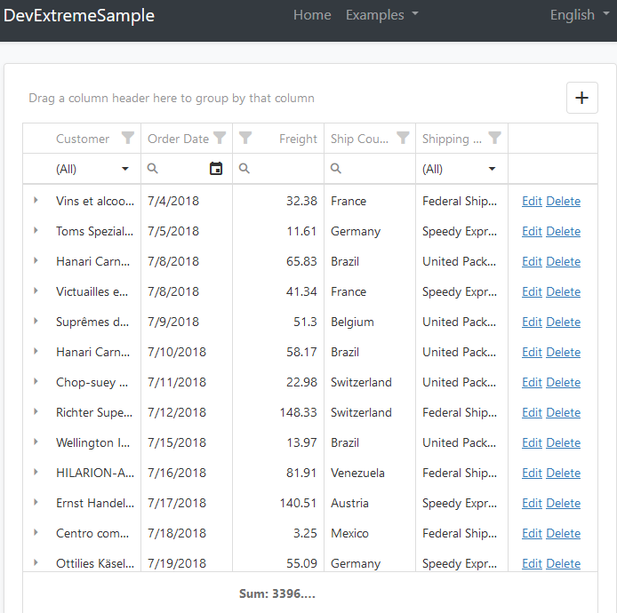
Task: Open the Examples navigation menu
Action: [381, 15]
